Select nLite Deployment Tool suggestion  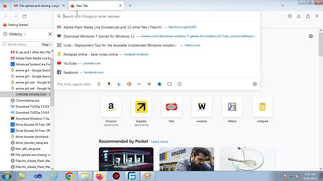pos(157,45)
